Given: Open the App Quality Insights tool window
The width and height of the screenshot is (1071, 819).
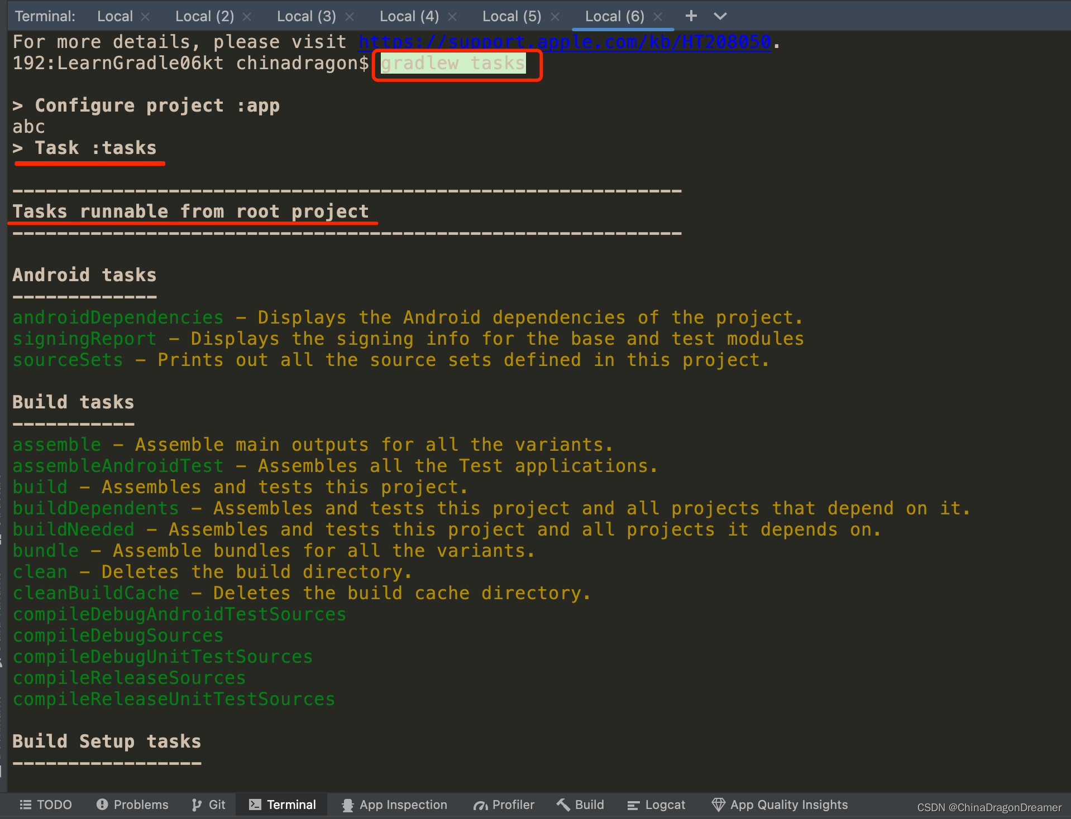Looking at the screenshot, I should pos(780,804).
